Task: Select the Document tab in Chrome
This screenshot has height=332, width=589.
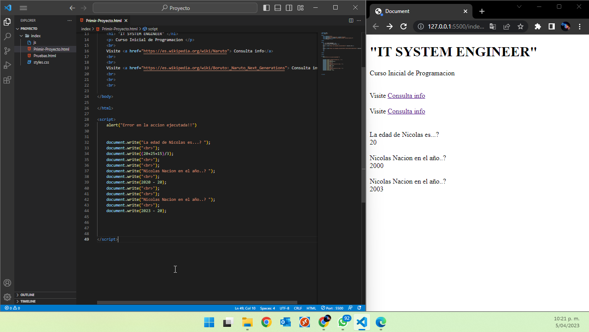Action: 421,11
